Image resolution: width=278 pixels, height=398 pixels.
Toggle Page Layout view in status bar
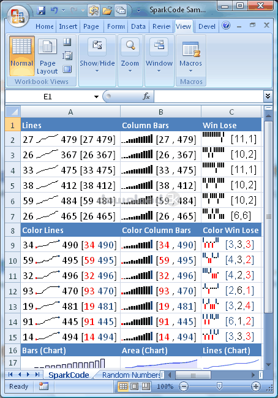(x=134, y=386)
